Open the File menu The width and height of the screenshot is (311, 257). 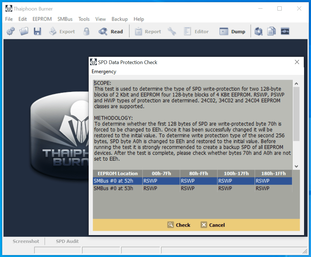9,19
